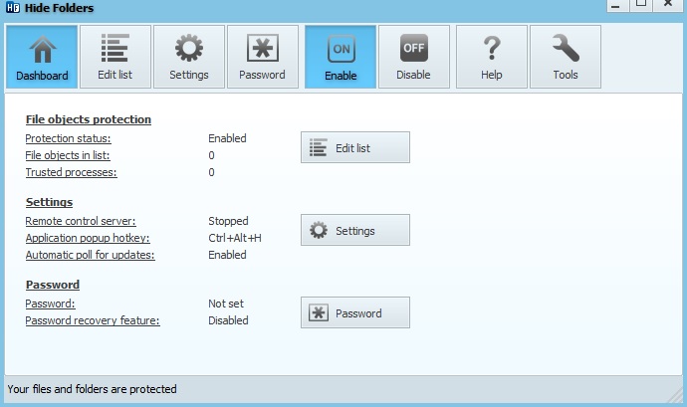Open the Application popup hotkey link
The height and width of the screenshot is (407, 687).
pyautogui.click(x=88, y=238)
